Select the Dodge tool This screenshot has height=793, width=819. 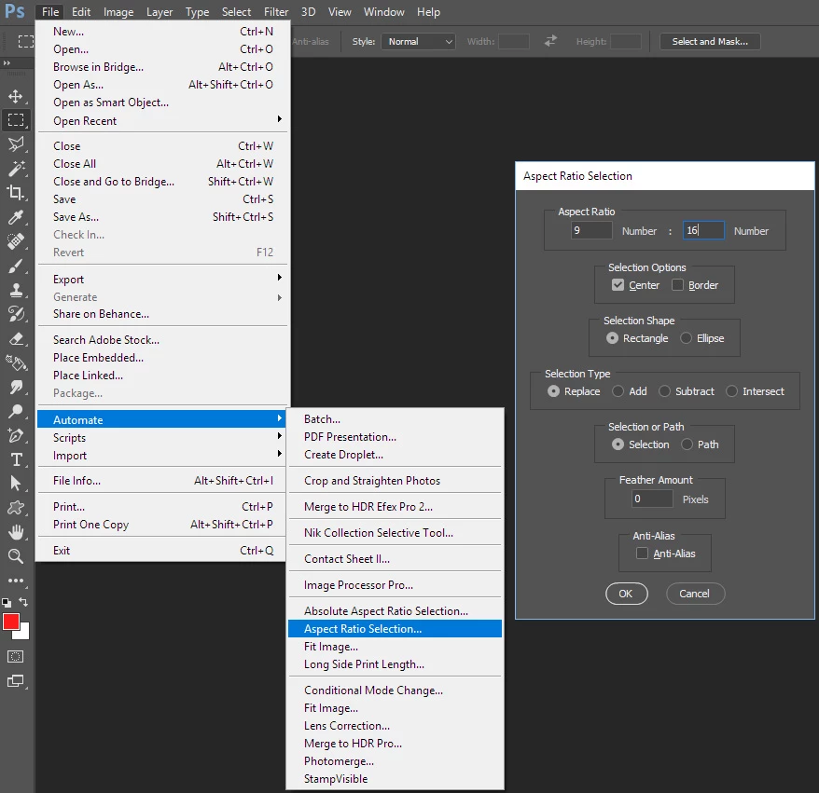click(x=16, y=411)
